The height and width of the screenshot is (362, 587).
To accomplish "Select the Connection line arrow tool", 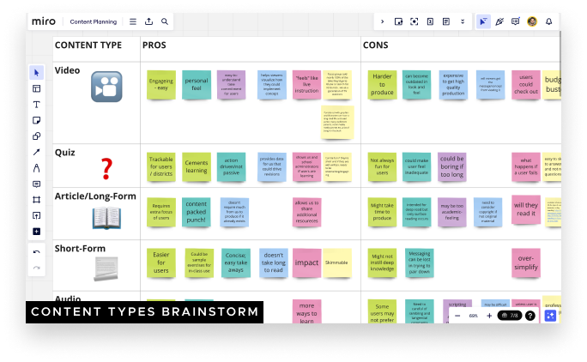I will 36,152.
